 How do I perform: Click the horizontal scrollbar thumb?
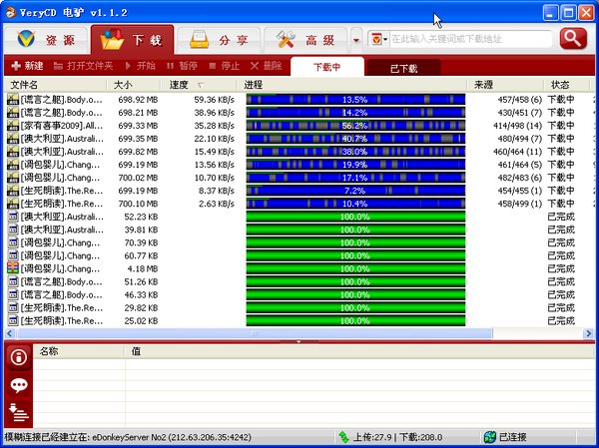point(255,334)
